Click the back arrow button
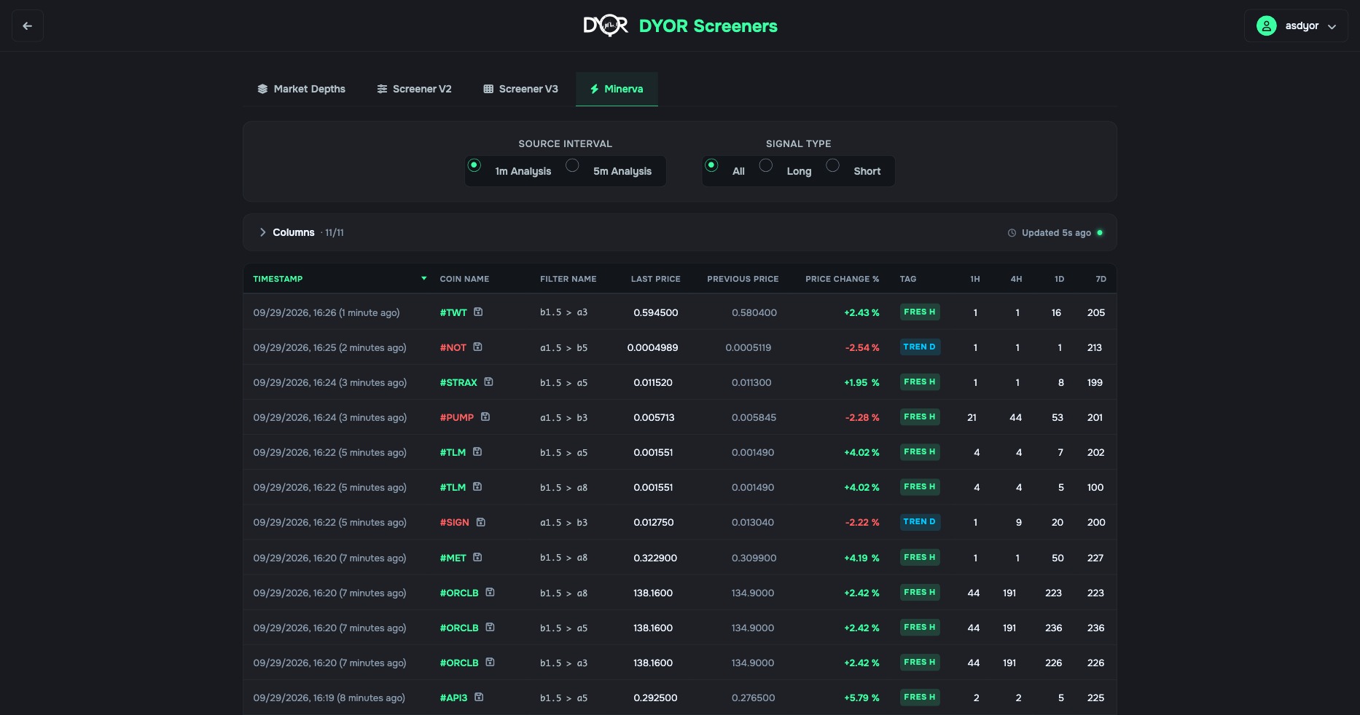The width and height of the screenshot is (1360, 715). 28,26
